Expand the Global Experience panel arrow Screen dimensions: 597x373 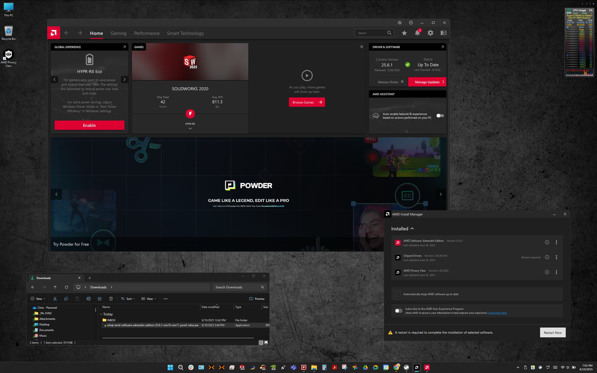pyautogui.click(x=124, y=47)
